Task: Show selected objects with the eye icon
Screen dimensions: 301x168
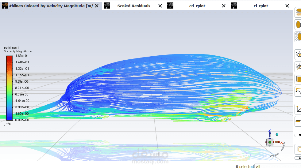Action: click(x=298, y=55)
